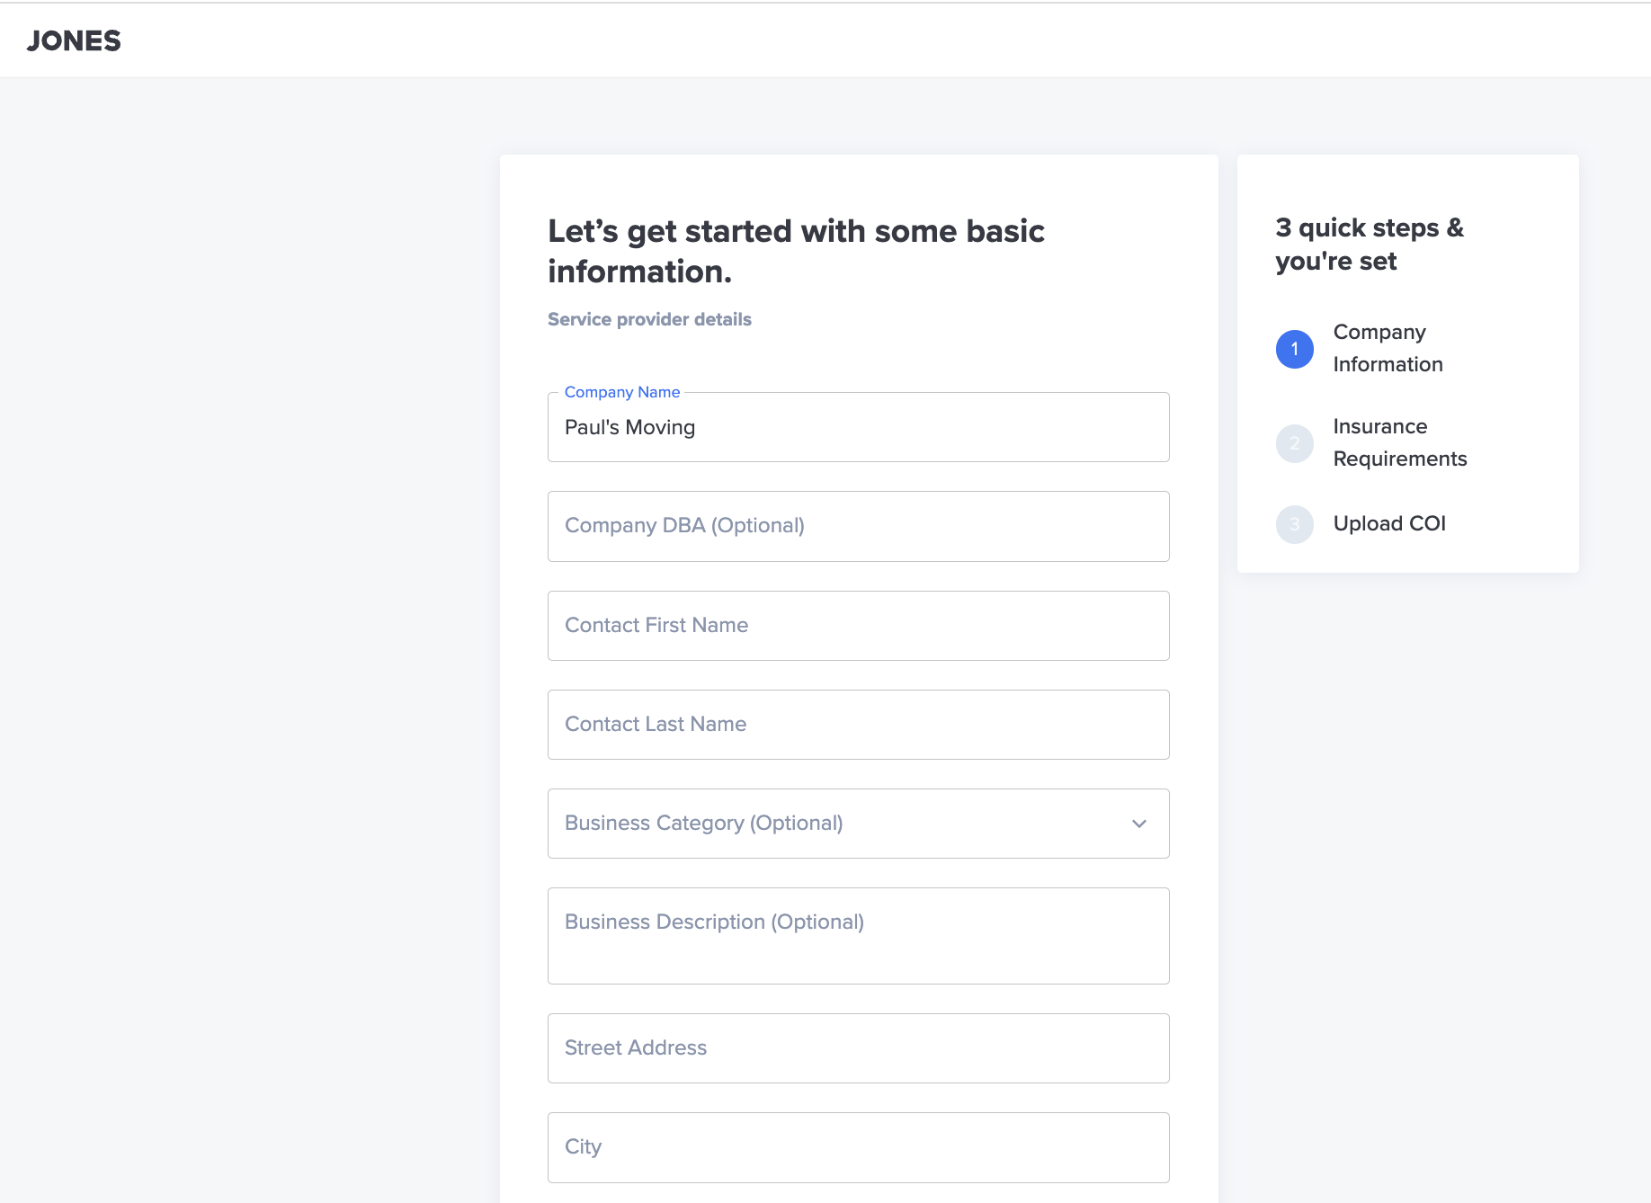Select the Insurance Requirements step label
This screenshot has width=1651, height=1203.
point(1399,442)
